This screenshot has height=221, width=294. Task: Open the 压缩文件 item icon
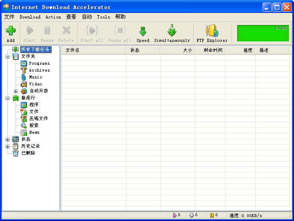coord(24,119)
